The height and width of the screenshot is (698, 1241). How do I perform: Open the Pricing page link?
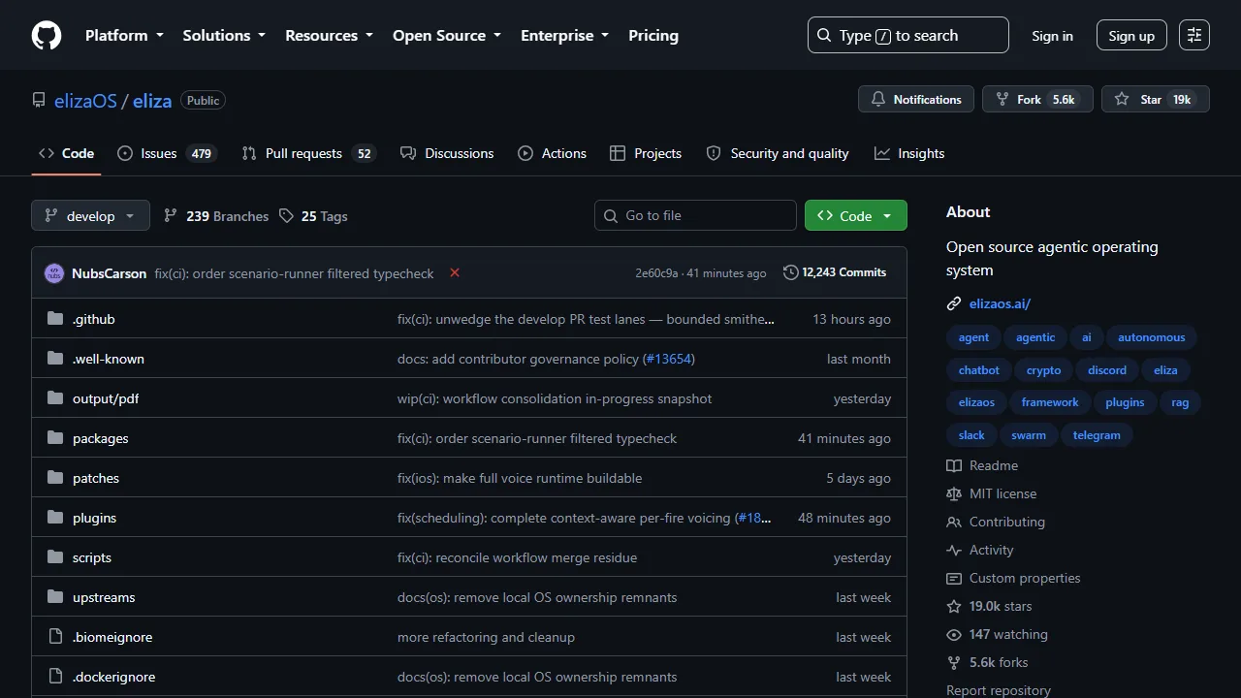(x=653, y=35)
